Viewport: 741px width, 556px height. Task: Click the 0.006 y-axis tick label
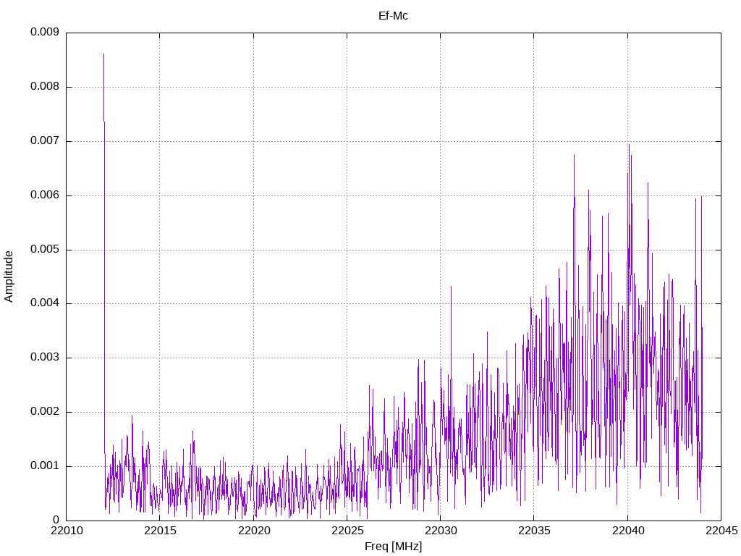44,195
